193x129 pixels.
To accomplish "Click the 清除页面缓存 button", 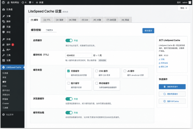I will (172, 94).
